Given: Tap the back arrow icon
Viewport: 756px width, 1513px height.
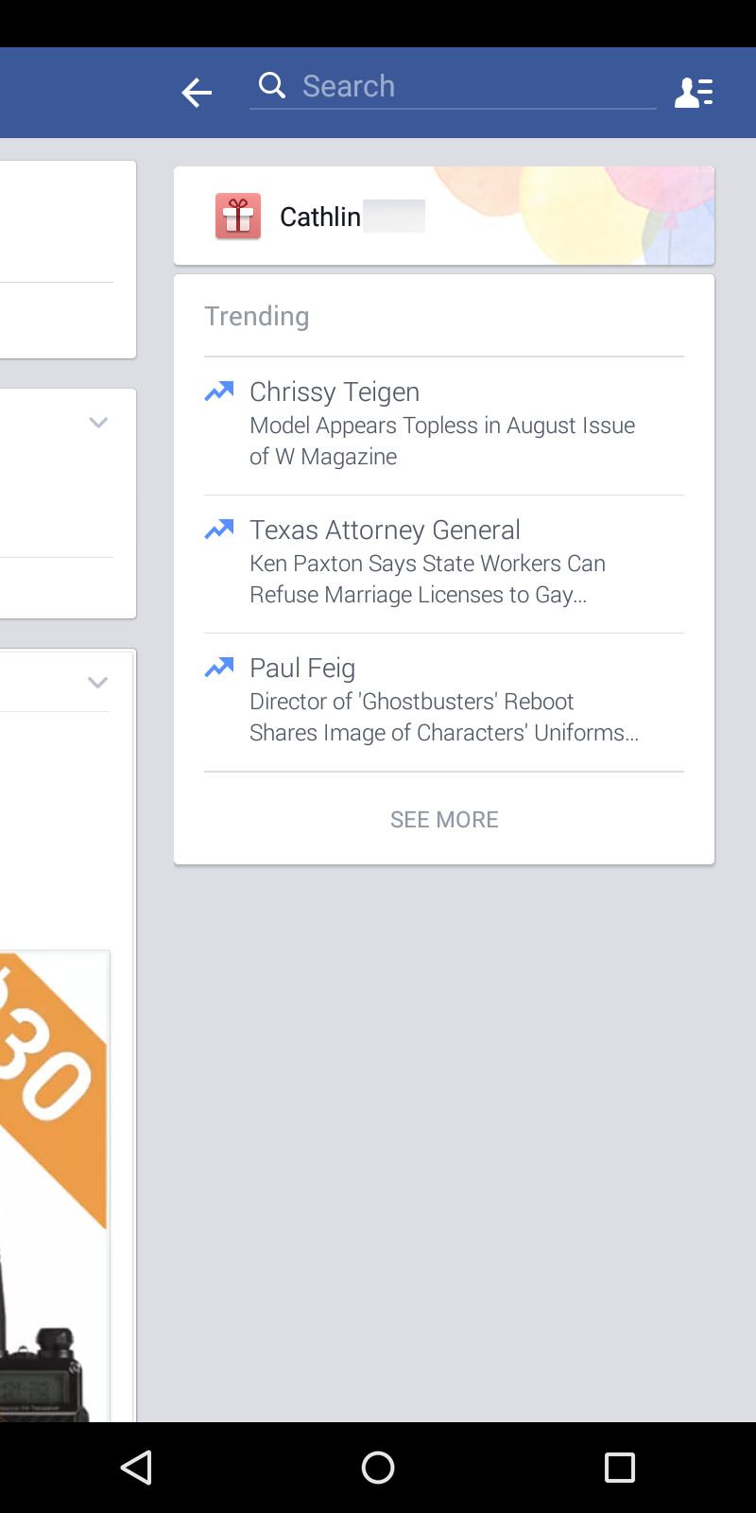Looking at the screenshot, I should (x=197, y=92).
